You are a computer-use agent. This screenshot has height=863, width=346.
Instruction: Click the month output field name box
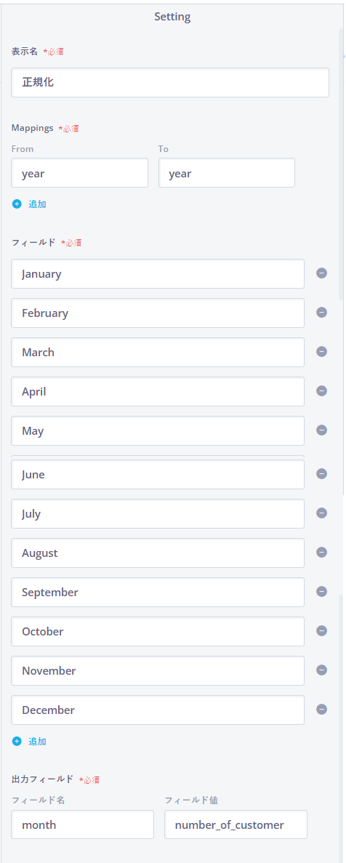tap(83, 824)
